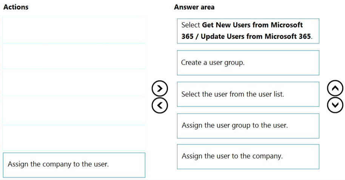The image size is (345, 180).
Task: Click the move left arrow button
Action: (160, 105)
